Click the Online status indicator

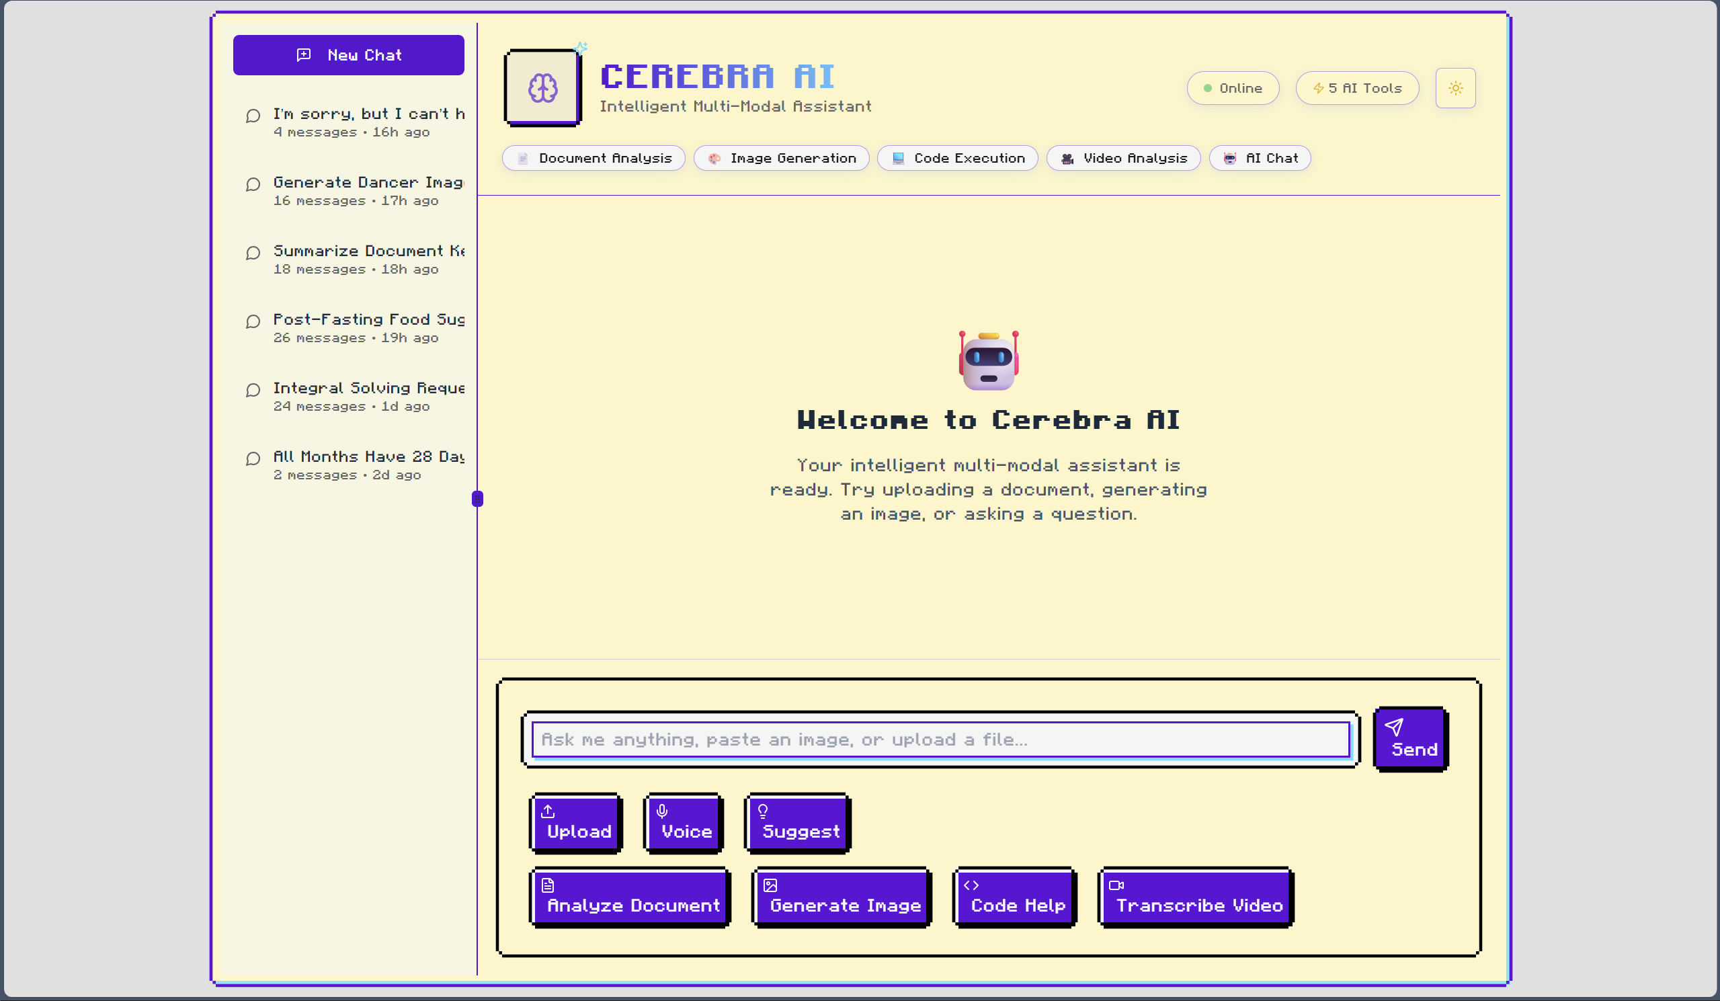(x=1232, y=88)
